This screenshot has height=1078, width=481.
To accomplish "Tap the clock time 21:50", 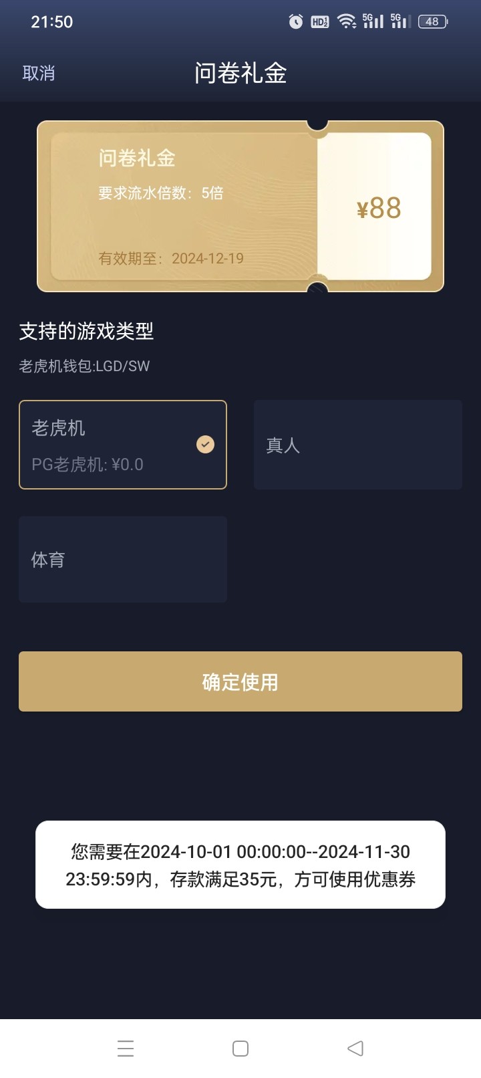I will pyautogui.click(x=51, y=22).
